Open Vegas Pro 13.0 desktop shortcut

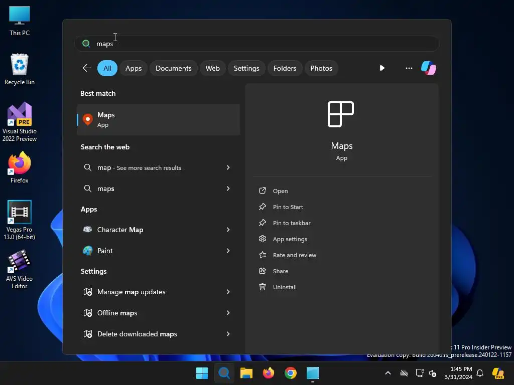[20, 220]
